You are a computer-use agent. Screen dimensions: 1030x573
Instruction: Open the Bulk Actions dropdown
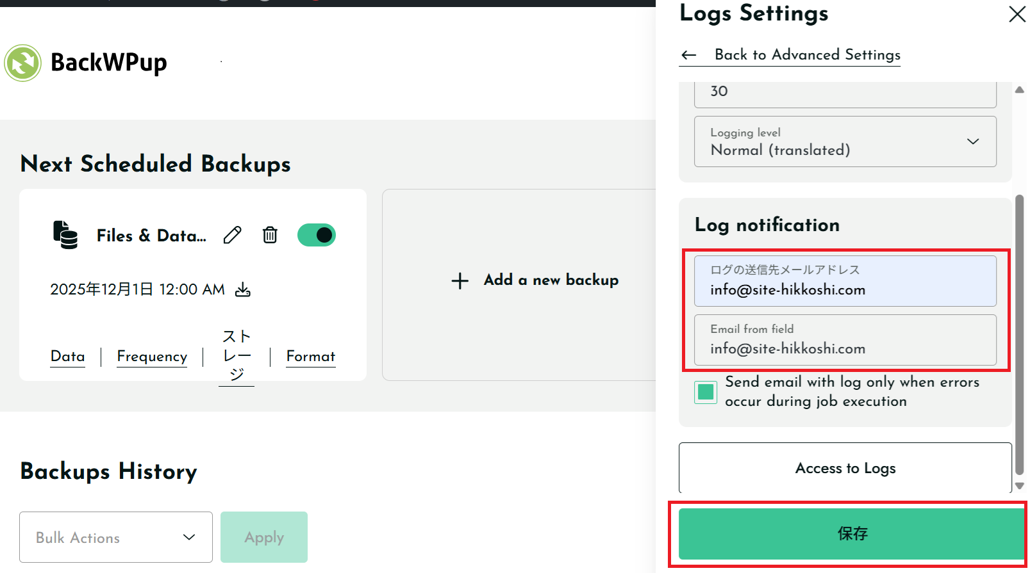116,537
